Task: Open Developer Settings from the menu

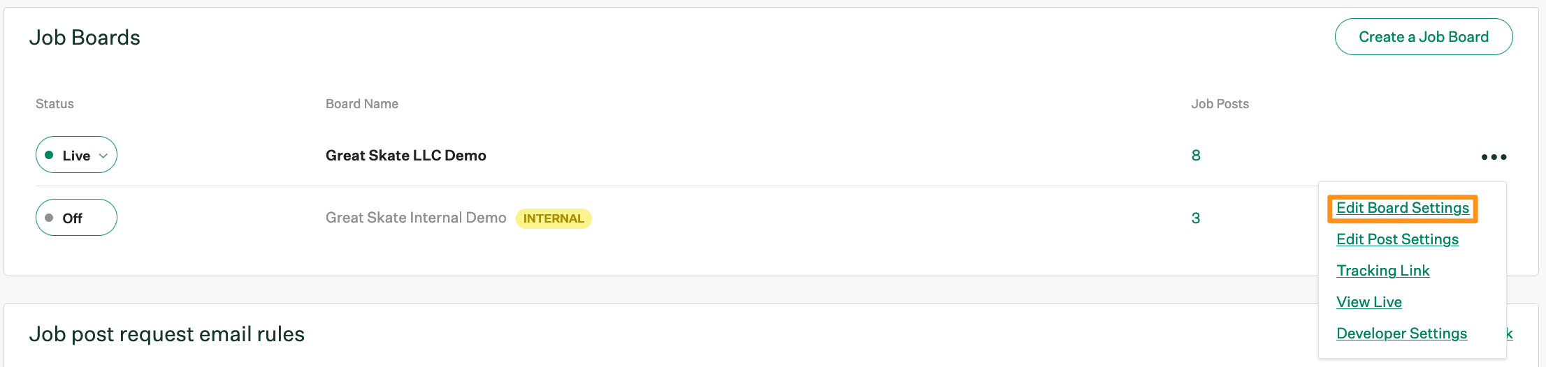Action: tap(1401, 334)
